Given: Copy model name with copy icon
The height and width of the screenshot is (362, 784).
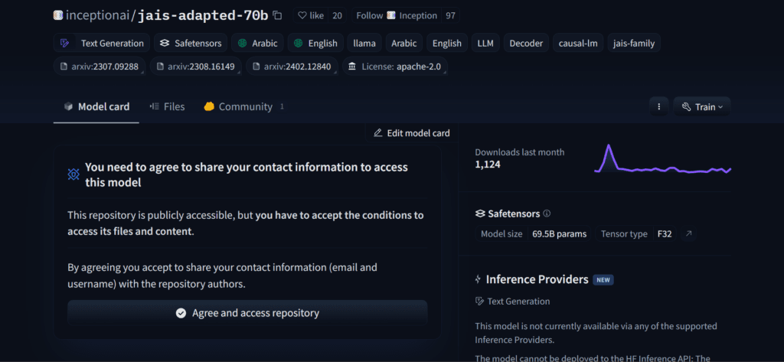Looking at the screenshot, I should click(x=277, y=15).
